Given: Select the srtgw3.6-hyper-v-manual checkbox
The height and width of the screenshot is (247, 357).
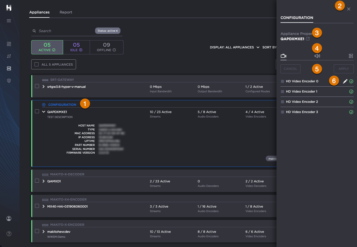Looking at the screenshot, I should point(37,86).
